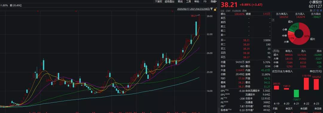323x113 pixels.
Task: Click the 买一 bid price 38.21 row
Action: pos(246,40)
